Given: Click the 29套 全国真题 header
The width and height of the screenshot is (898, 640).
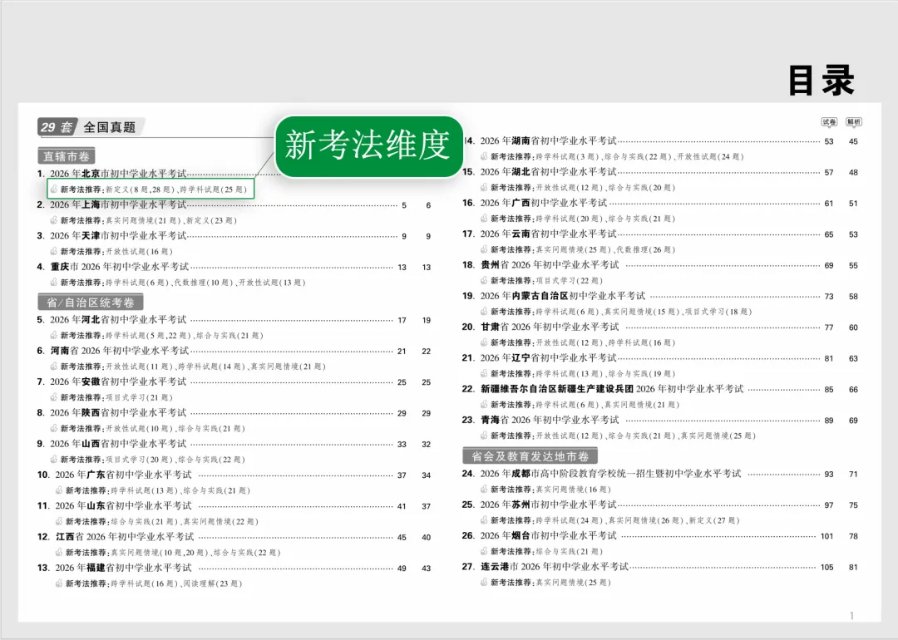Looking at the screenshot, I should [x=88, y=127].
